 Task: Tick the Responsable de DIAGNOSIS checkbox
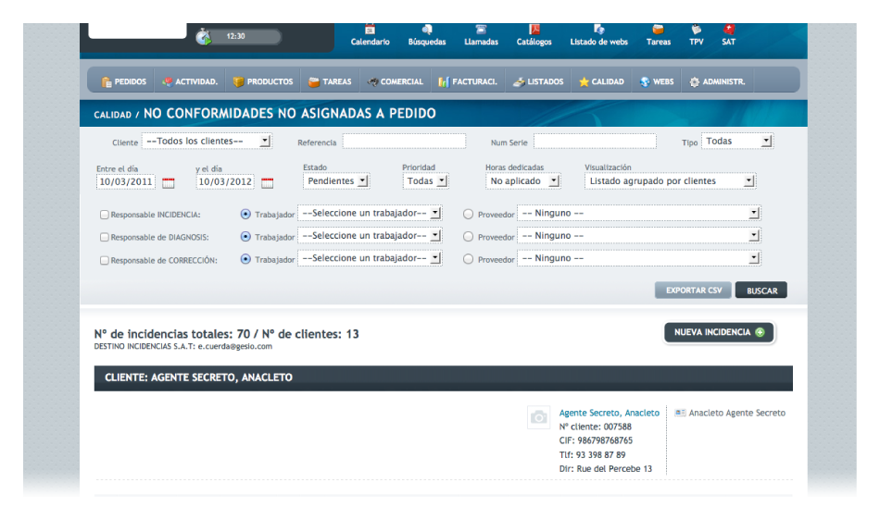click(105, 237)
